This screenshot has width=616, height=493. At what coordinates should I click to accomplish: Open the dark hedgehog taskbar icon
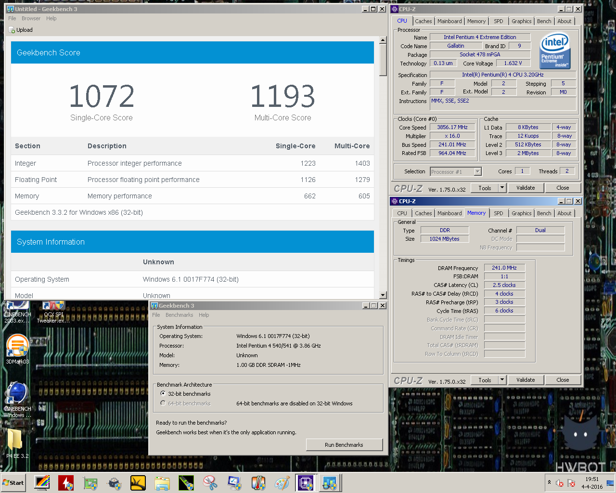(114, 482)
